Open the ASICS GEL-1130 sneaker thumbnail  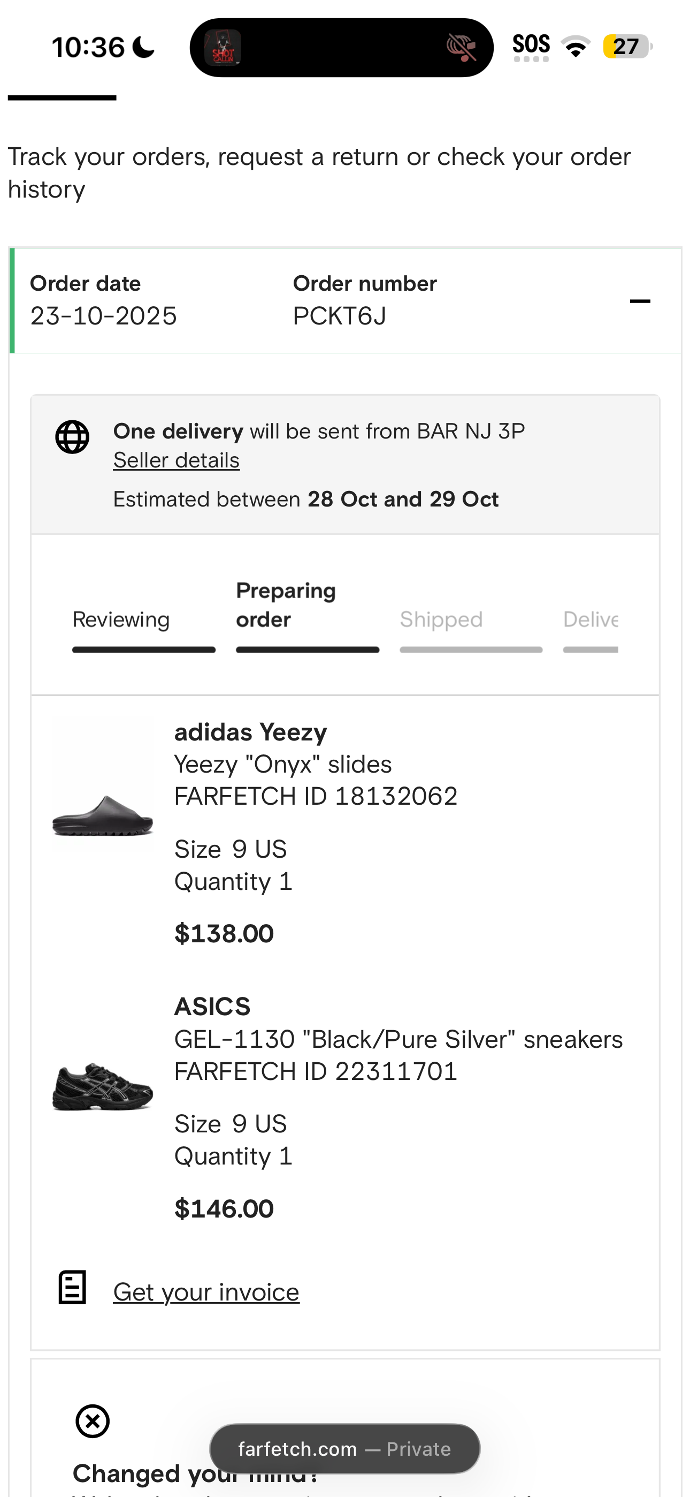tap(103, 1087)
